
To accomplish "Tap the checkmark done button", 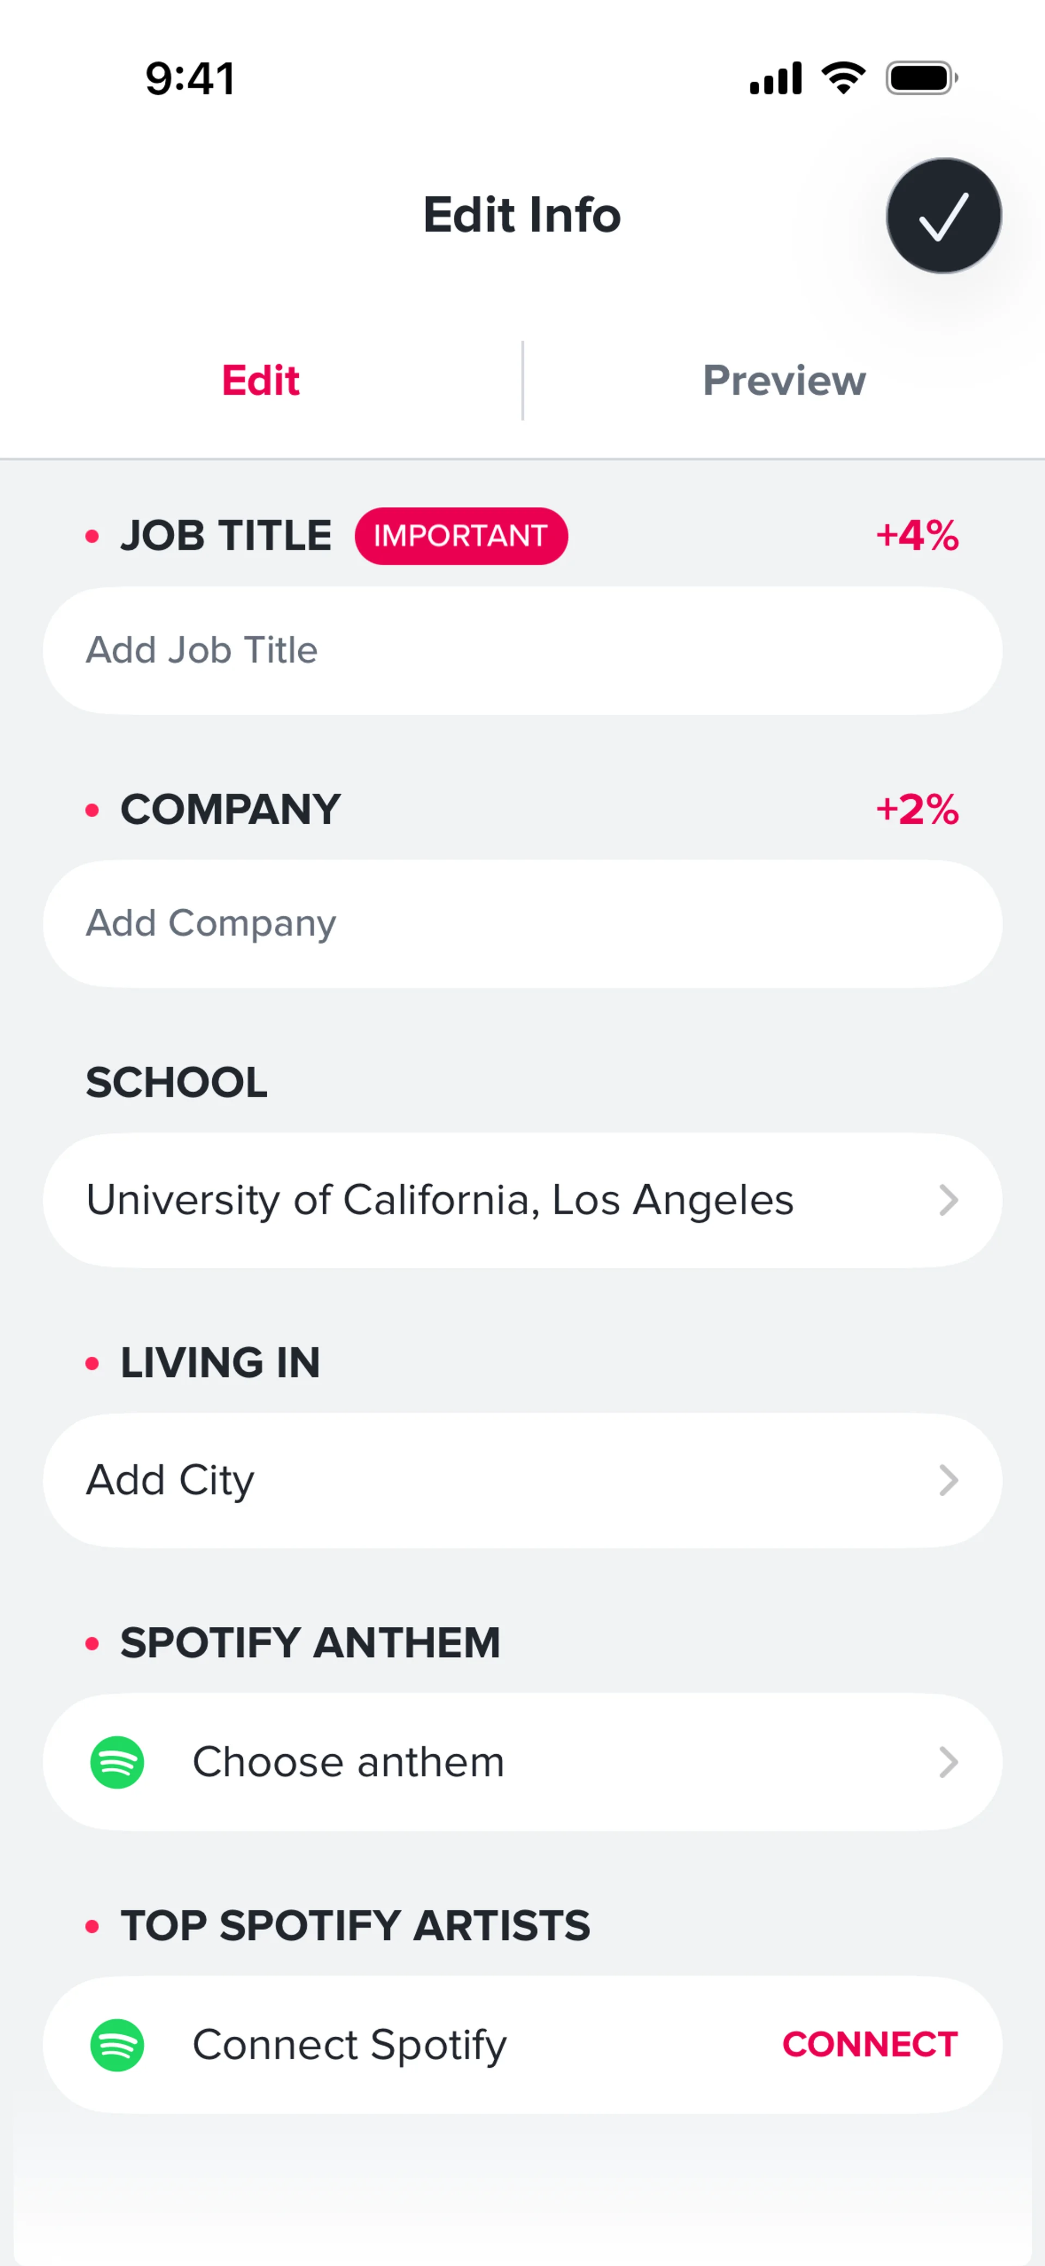I will [943, 216].
